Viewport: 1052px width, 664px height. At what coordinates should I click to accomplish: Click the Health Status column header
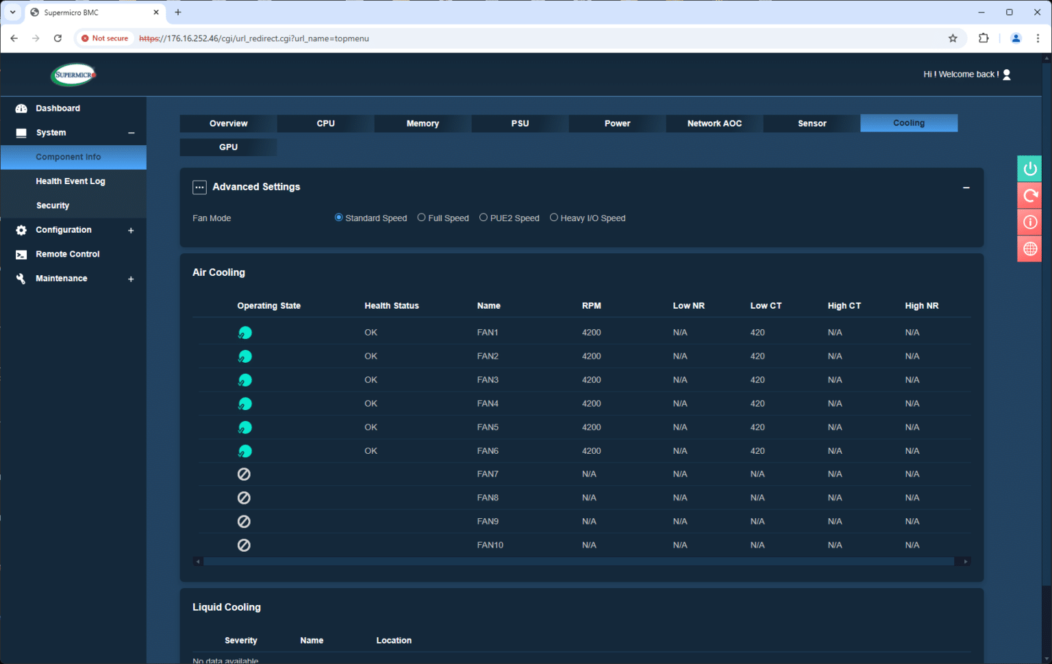[x=391, y=306]
